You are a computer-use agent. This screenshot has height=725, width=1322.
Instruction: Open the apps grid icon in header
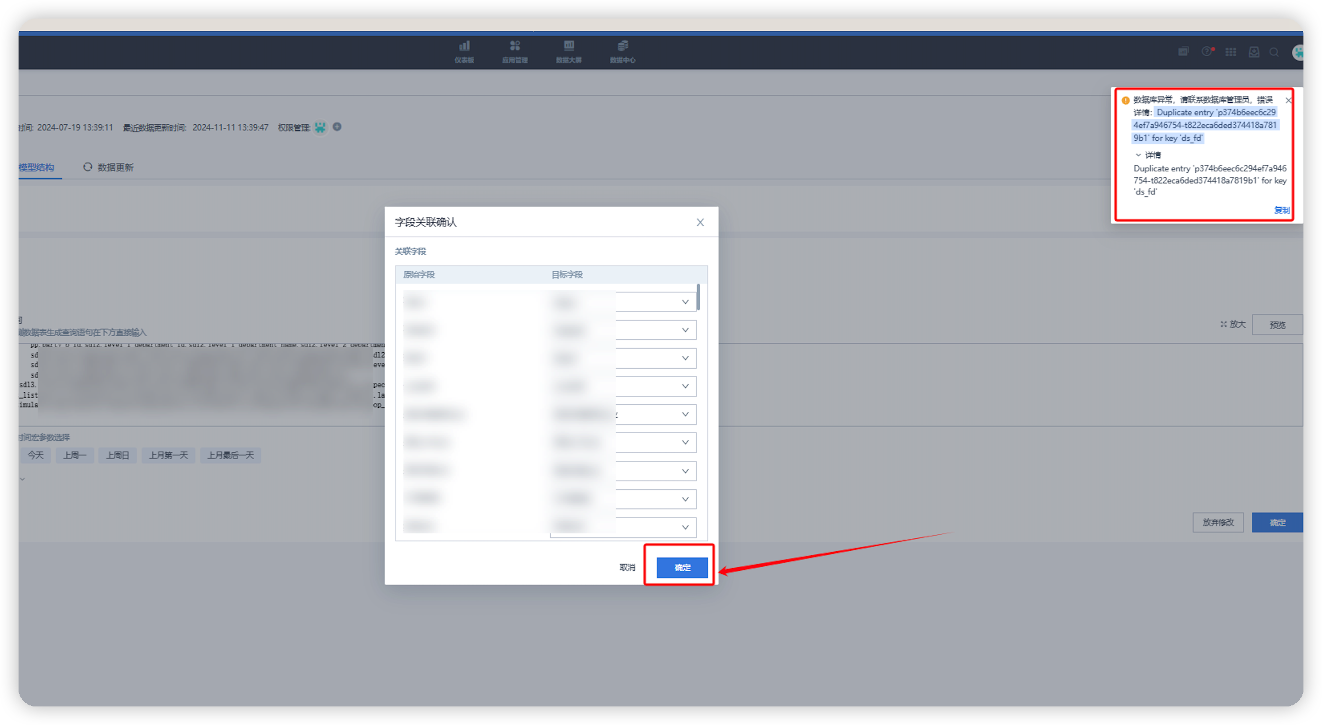click(1231, 52)
